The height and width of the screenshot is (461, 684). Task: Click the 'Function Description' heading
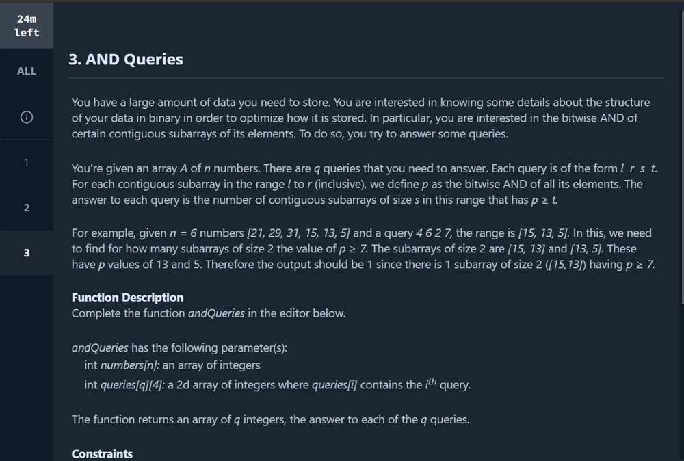(127, 298)
